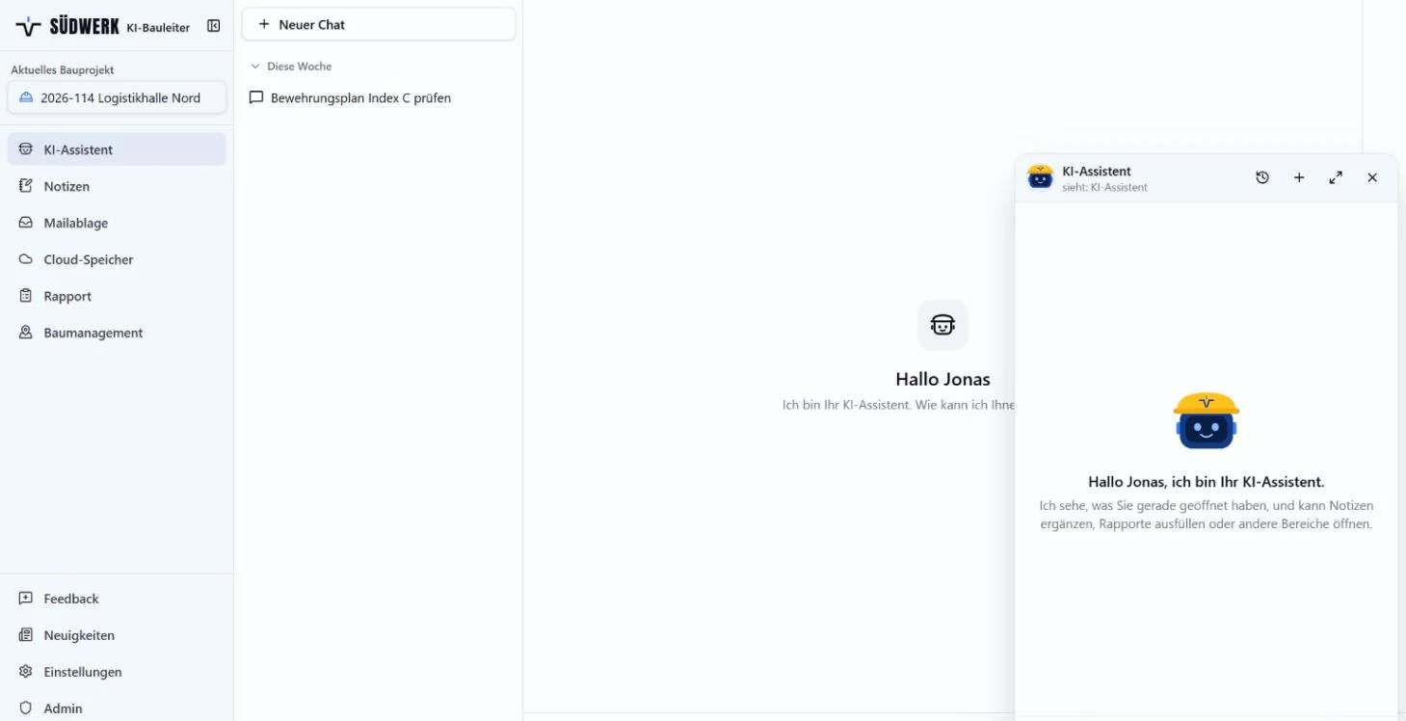Click 'Hallo Jonas, ich bin Ihr KI-Assistent.' text
The width and height of the screenshot is (1406, 721).
tap(1207, 482)
